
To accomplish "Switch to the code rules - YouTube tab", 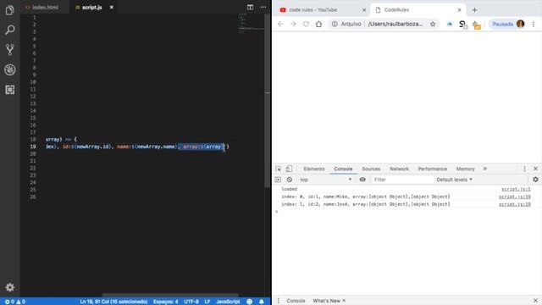I will coord(312,10).
